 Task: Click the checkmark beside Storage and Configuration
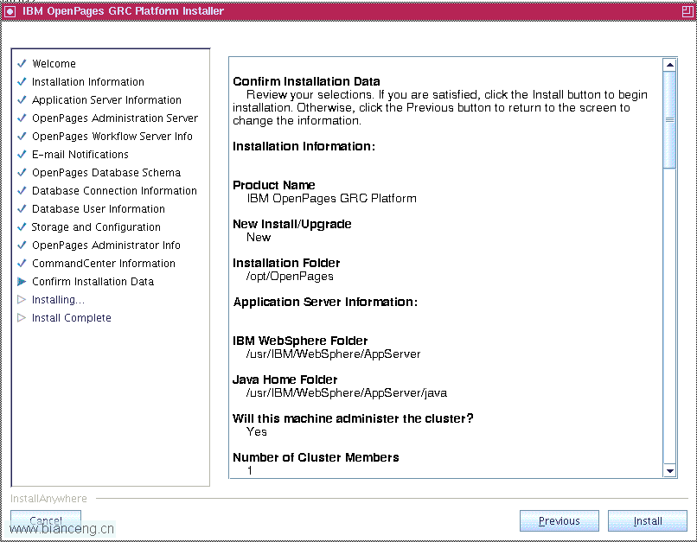click(x=22, y=227)
